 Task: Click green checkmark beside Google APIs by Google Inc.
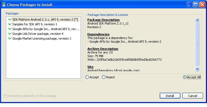click(x=10, y=29)
